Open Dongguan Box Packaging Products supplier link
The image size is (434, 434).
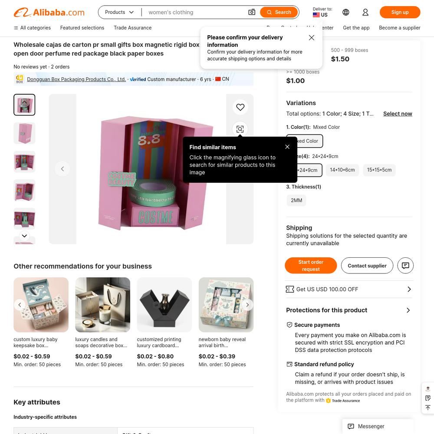click(76, 79)
